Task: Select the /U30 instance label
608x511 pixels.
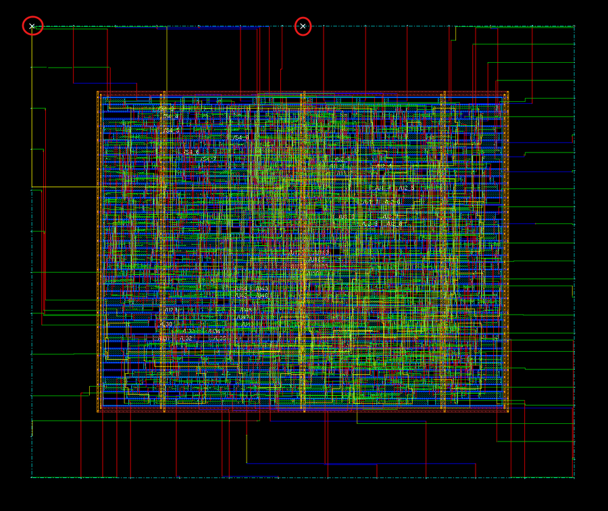Action: click(x=166, y=324)
